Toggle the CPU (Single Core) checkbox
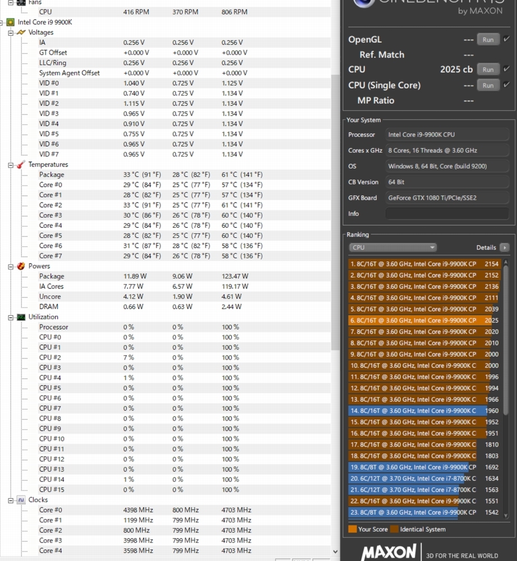517x561 pixels. click(506, 85)
